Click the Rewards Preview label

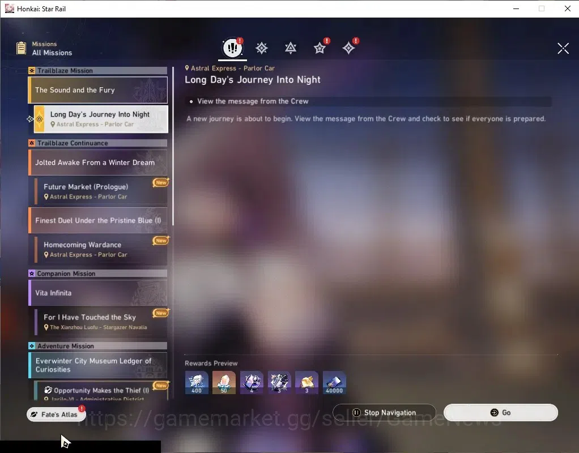[x=211, y=364]
